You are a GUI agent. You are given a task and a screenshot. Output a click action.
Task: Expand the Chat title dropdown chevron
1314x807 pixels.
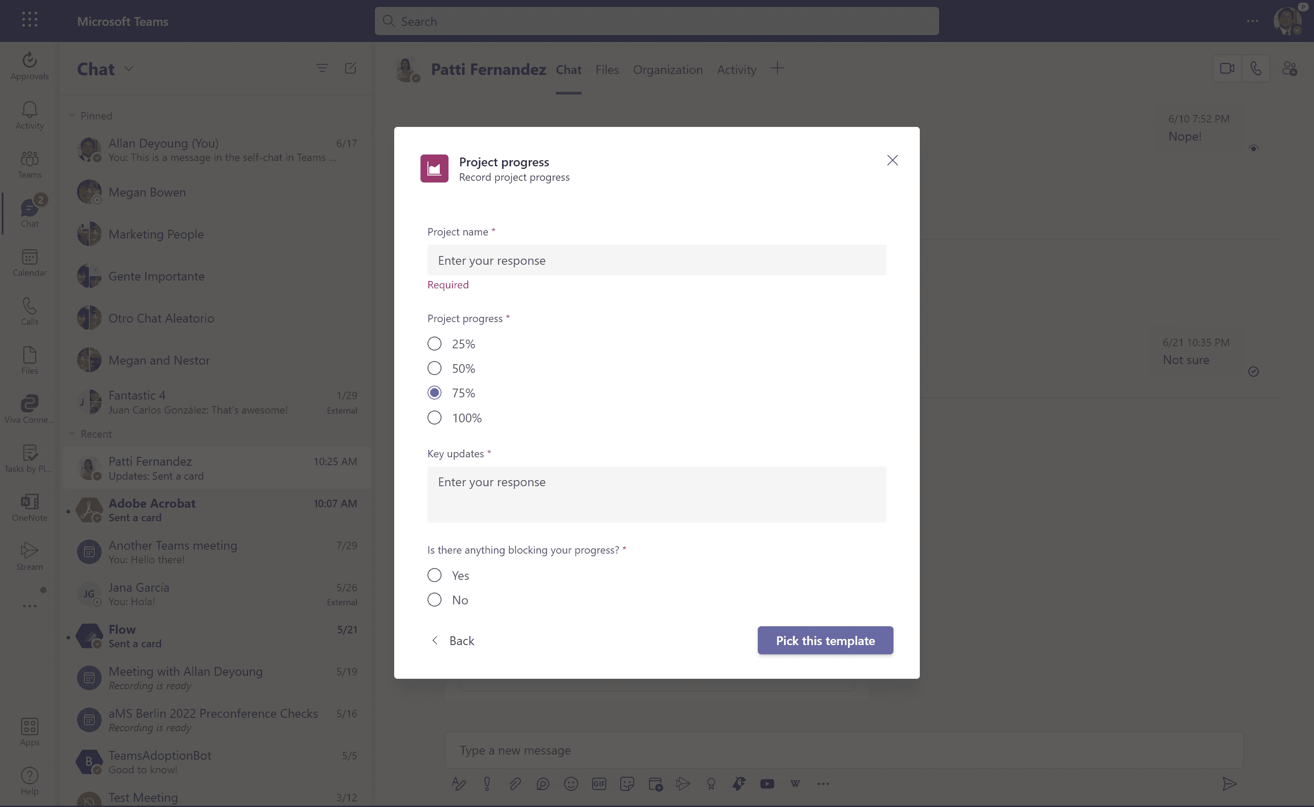click(129, 68)
